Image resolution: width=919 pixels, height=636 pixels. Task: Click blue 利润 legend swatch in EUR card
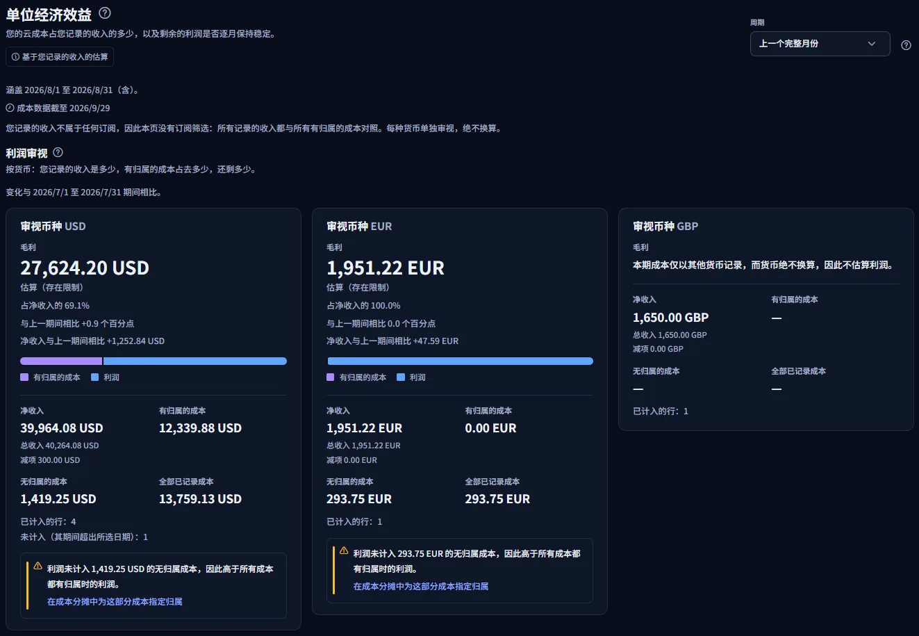click(401, 377)
